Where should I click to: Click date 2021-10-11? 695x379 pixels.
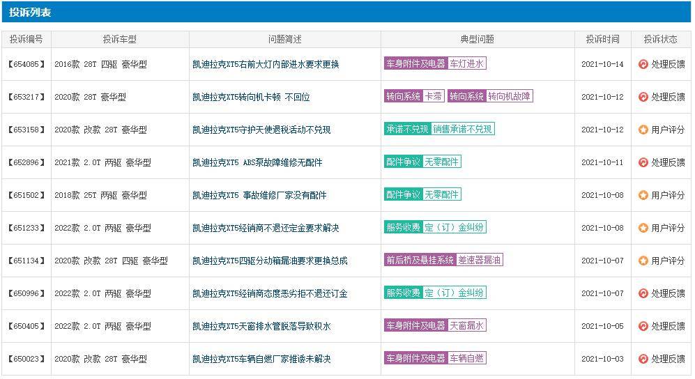602,162
